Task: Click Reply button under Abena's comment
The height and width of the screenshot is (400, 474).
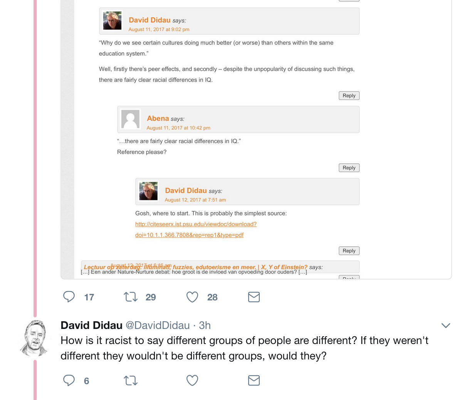Action: click(349, 168)
